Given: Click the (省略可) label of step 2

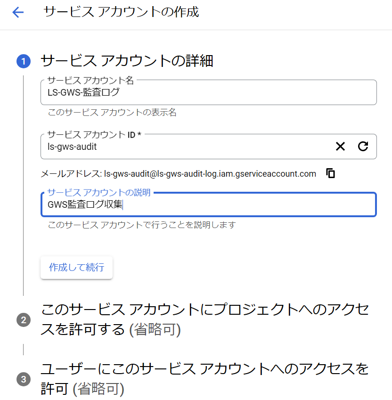Looking at the screenshot, I should coord(155,330).
